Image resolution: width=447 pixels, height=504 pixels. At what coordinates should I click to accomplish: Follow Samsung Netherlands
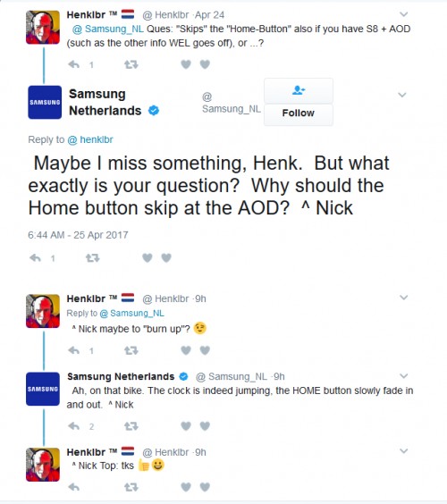click(299, 102)
